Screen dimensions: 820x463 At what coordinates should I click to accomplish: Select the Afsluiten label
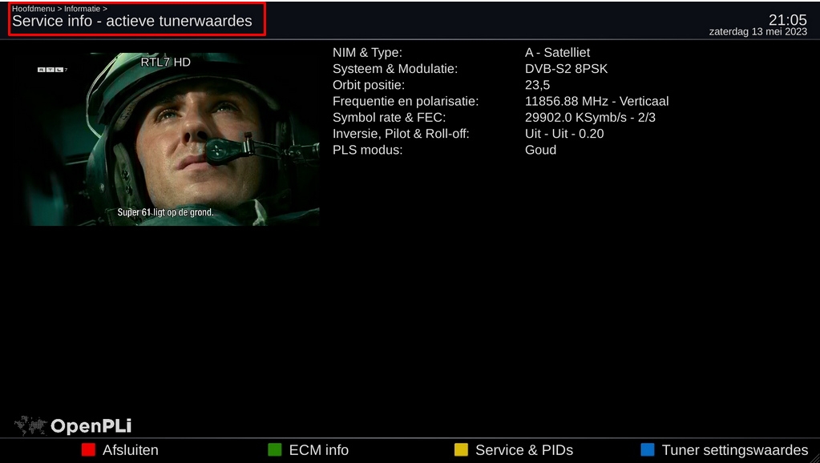(130, 450)
